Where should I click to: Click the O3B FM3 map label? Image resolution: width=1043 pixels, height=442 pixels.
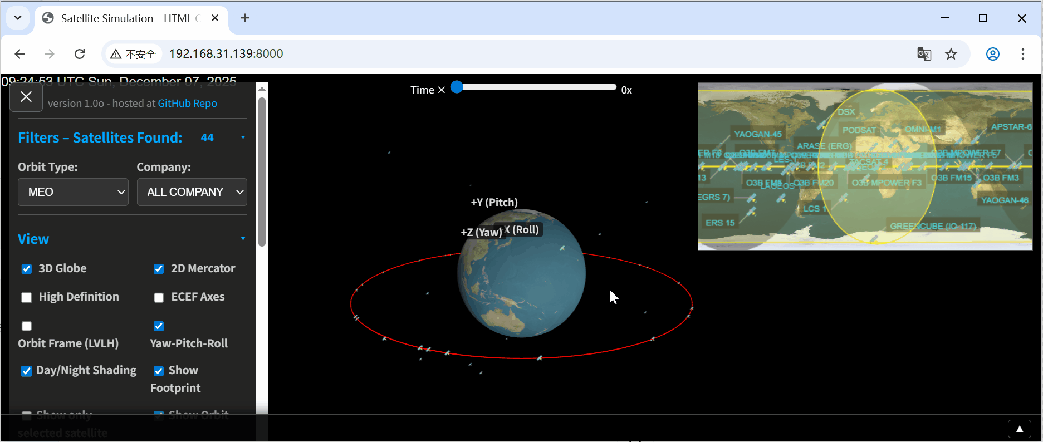click(x=1001, y=178)
